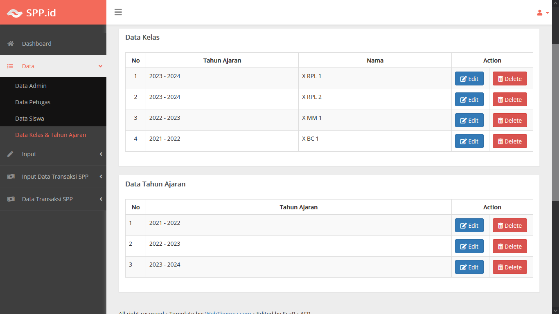Image resolution: width=559 pixels, height=314 pixels.
Task: Click the Input Data Transaksi SPP money icon
Action: coord(11,177)
